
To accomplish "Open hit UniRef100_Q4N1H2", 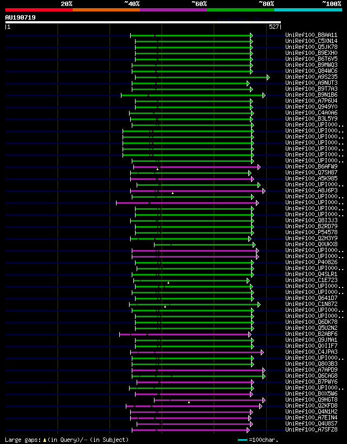I will point(311,412).
